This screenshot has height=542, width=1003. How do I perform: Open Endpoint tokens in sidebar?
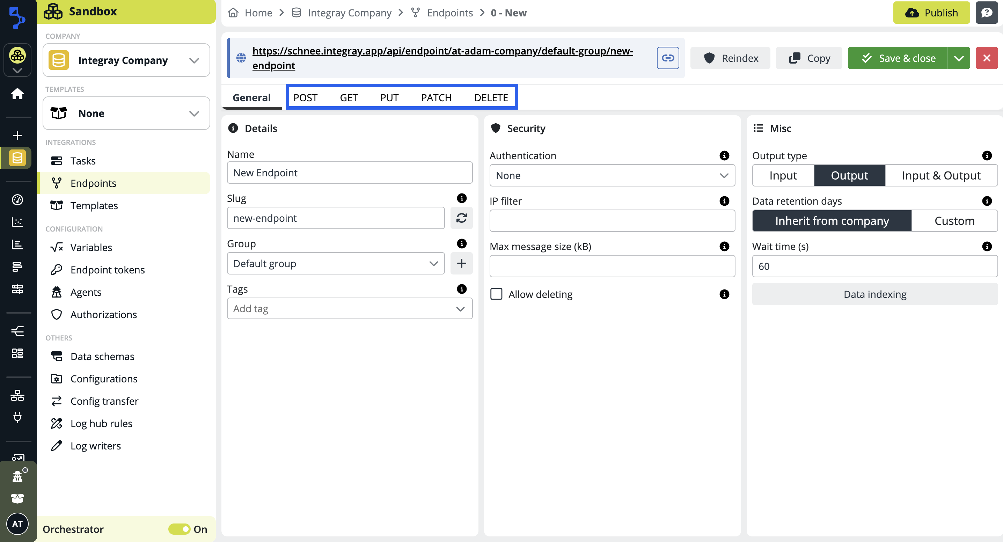point(108,270)
